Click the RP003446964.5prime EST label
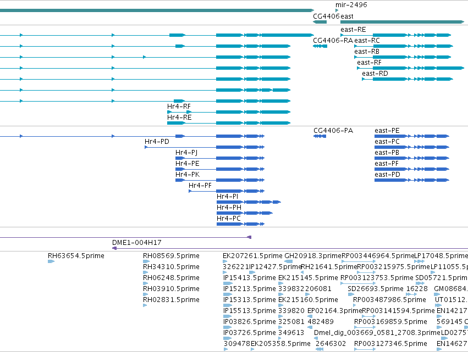 [x=378, y=256]
